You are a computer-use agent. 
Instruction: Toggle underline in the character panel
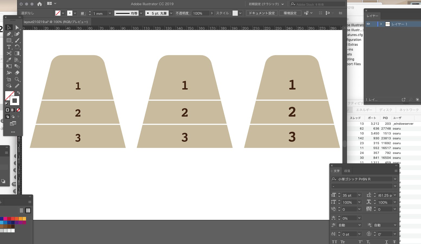click(x=386, y=242)
